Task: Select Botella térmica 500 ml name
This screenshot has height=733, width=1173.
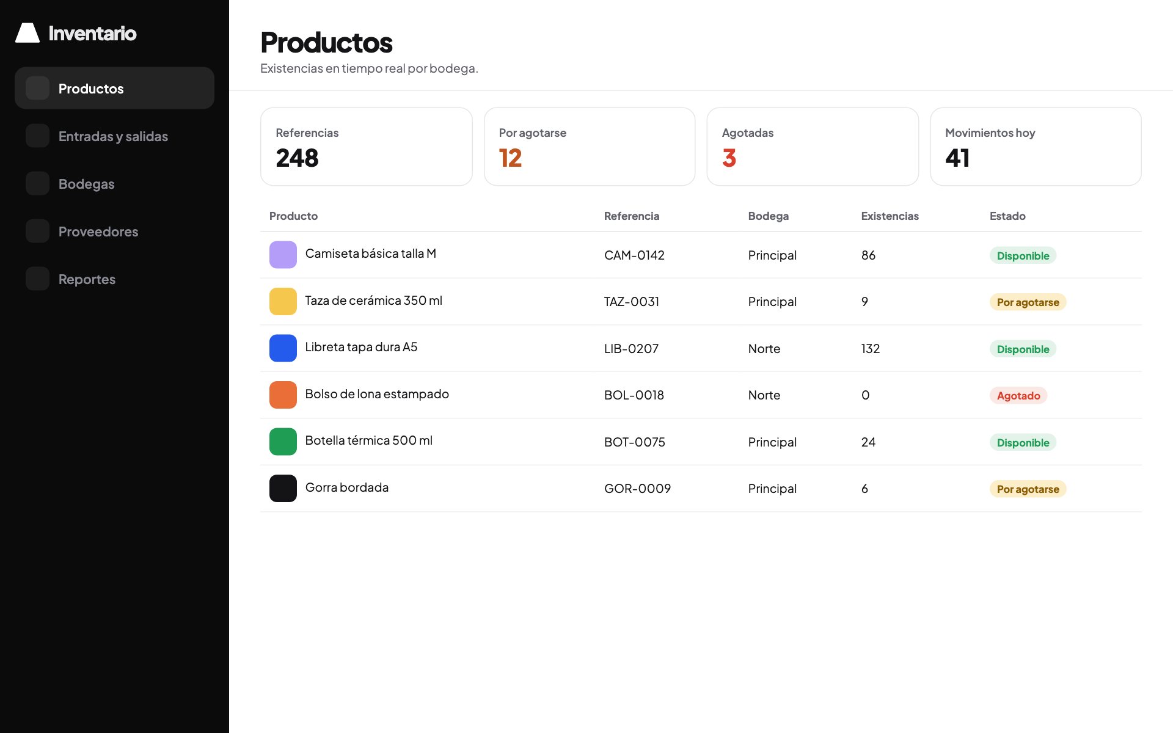Action: [x=369, y=440]
